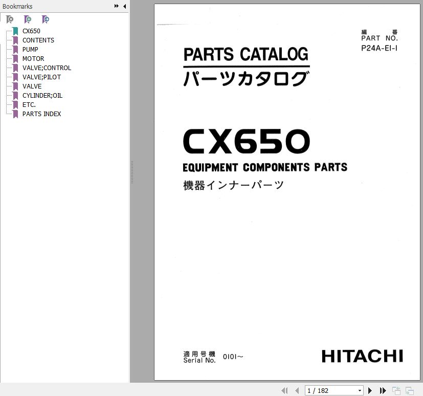Click the previous view icon in status bar
This screenshot has width=423, height=396.
396,390
